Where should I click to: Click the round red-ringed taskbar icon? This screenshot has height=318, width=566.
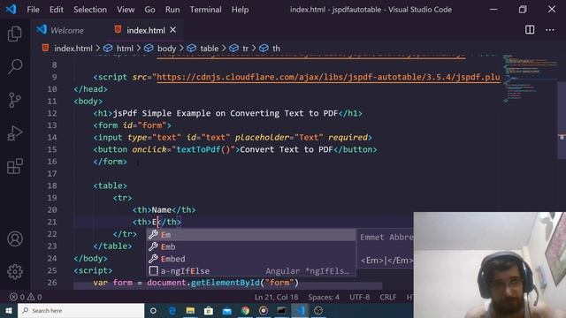264,310
